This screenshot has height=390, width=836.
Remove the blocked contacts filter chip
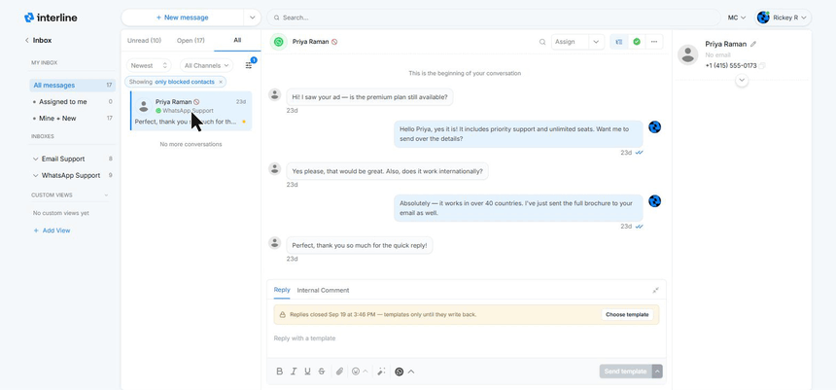point(221,82)
